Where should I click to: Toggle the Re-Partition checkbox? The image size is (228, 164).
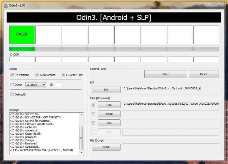(12, 75)
